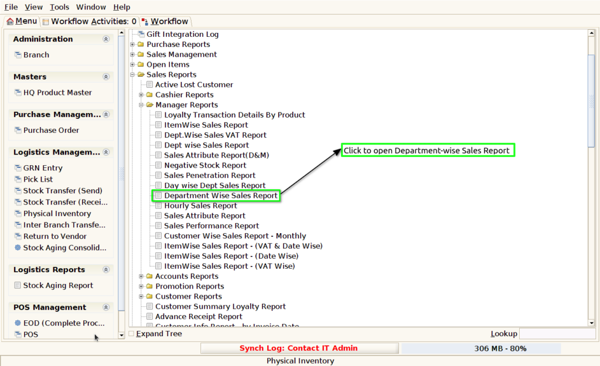Click the Sales Management folder icon
The image size is (600, 366).
coord(141,54)
